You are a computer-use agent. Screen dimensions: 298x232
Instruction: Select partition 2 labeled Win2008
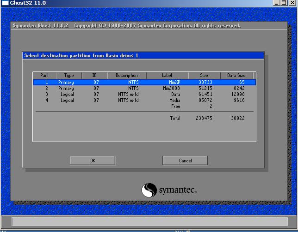(x=144, y=88)
